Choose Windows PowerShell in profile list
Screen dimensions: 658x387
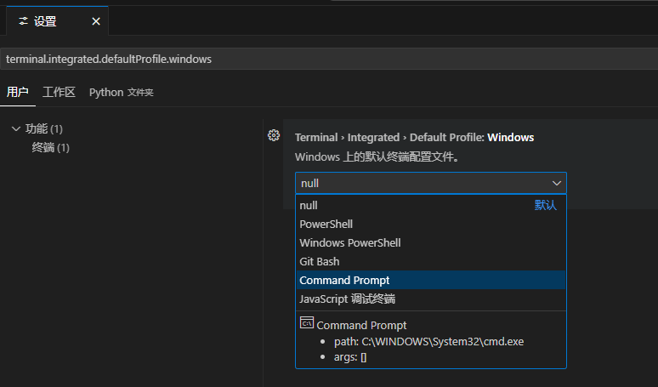click(x=431, y=242)
